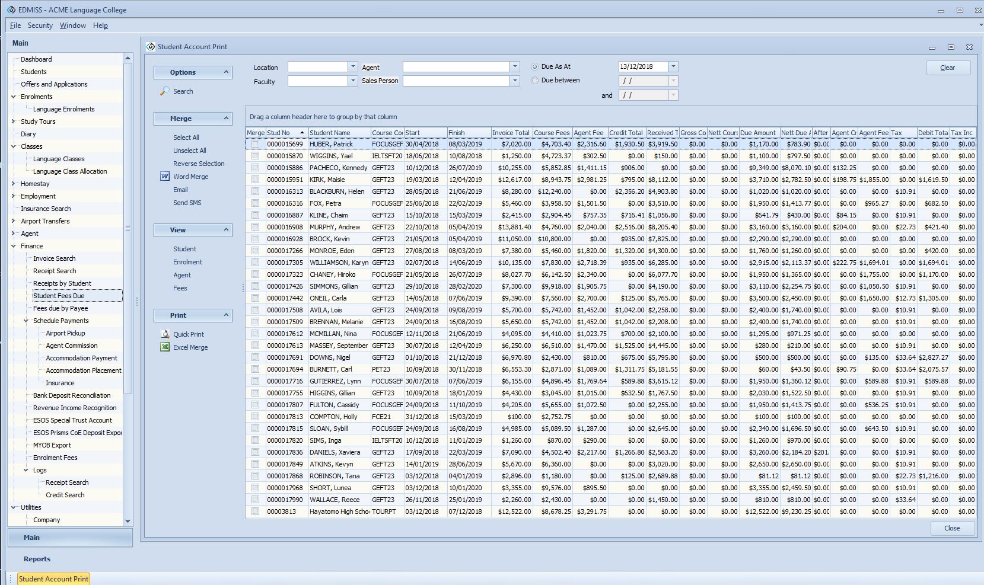
Task: Click the Search magnifier icon
Action: pyautogui.click(x=165, y=91)
